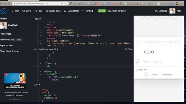Click the URL tag beside Resources

pos(13,40)
